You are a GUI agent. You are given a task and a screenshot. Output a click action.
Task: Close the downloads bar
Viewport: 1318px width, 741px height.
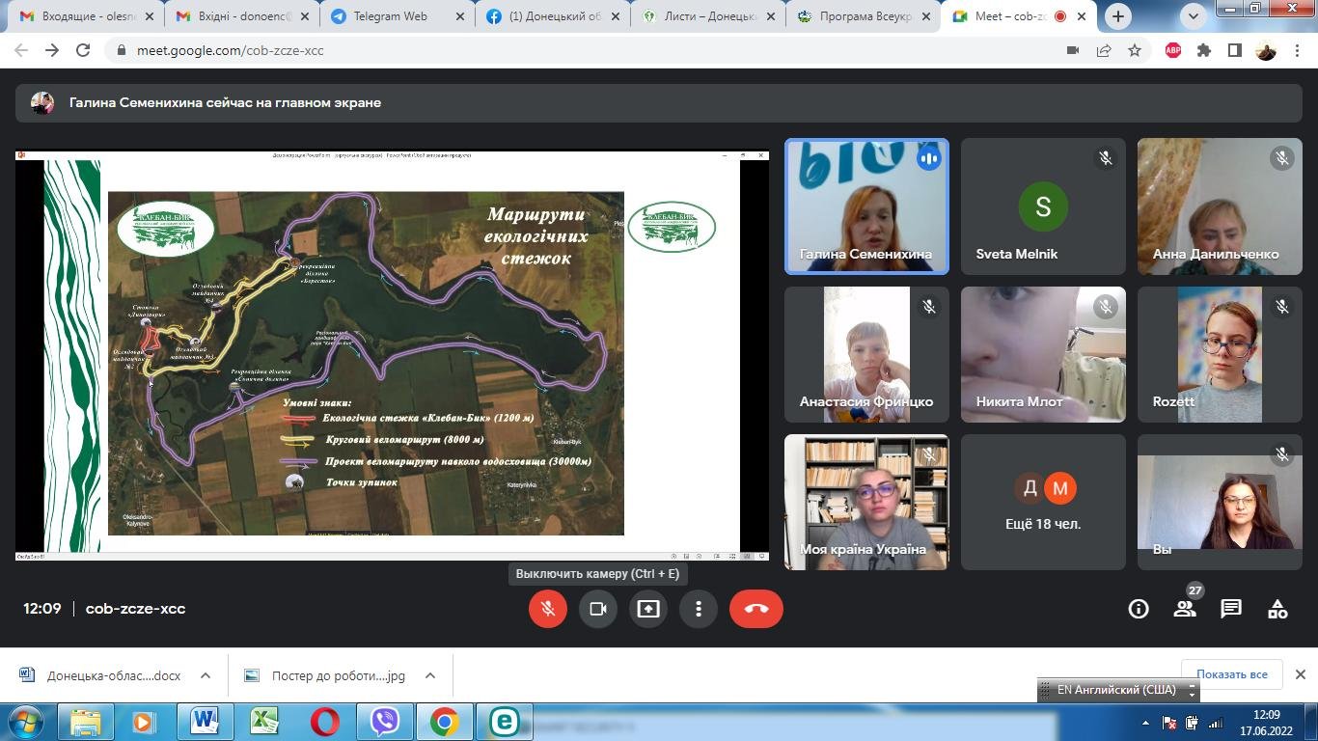[x=1300, y=674]
